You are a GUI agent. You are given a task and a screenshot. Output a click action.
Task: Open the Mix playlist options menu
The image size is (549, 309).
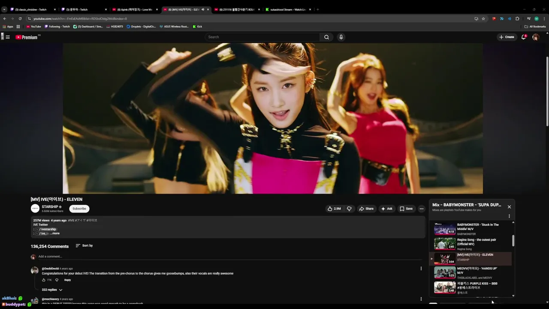[x=509, y=216]
